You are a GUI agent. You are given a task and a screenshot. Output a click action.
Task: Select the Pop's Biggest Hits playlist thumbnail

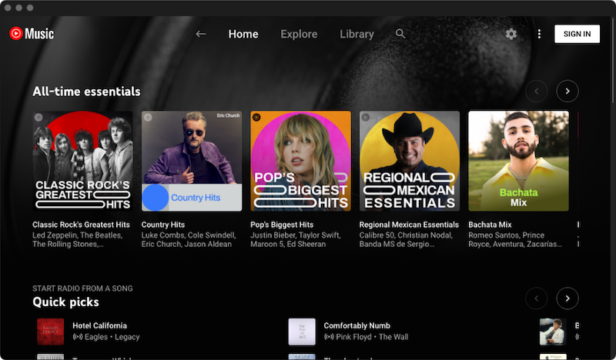300,161
